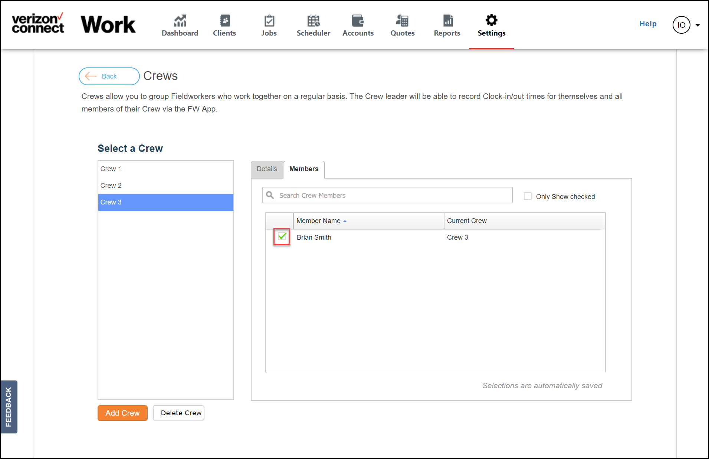Click the Settings gear icon
This screenshot has height=459, width=709.
coord(492,20)
